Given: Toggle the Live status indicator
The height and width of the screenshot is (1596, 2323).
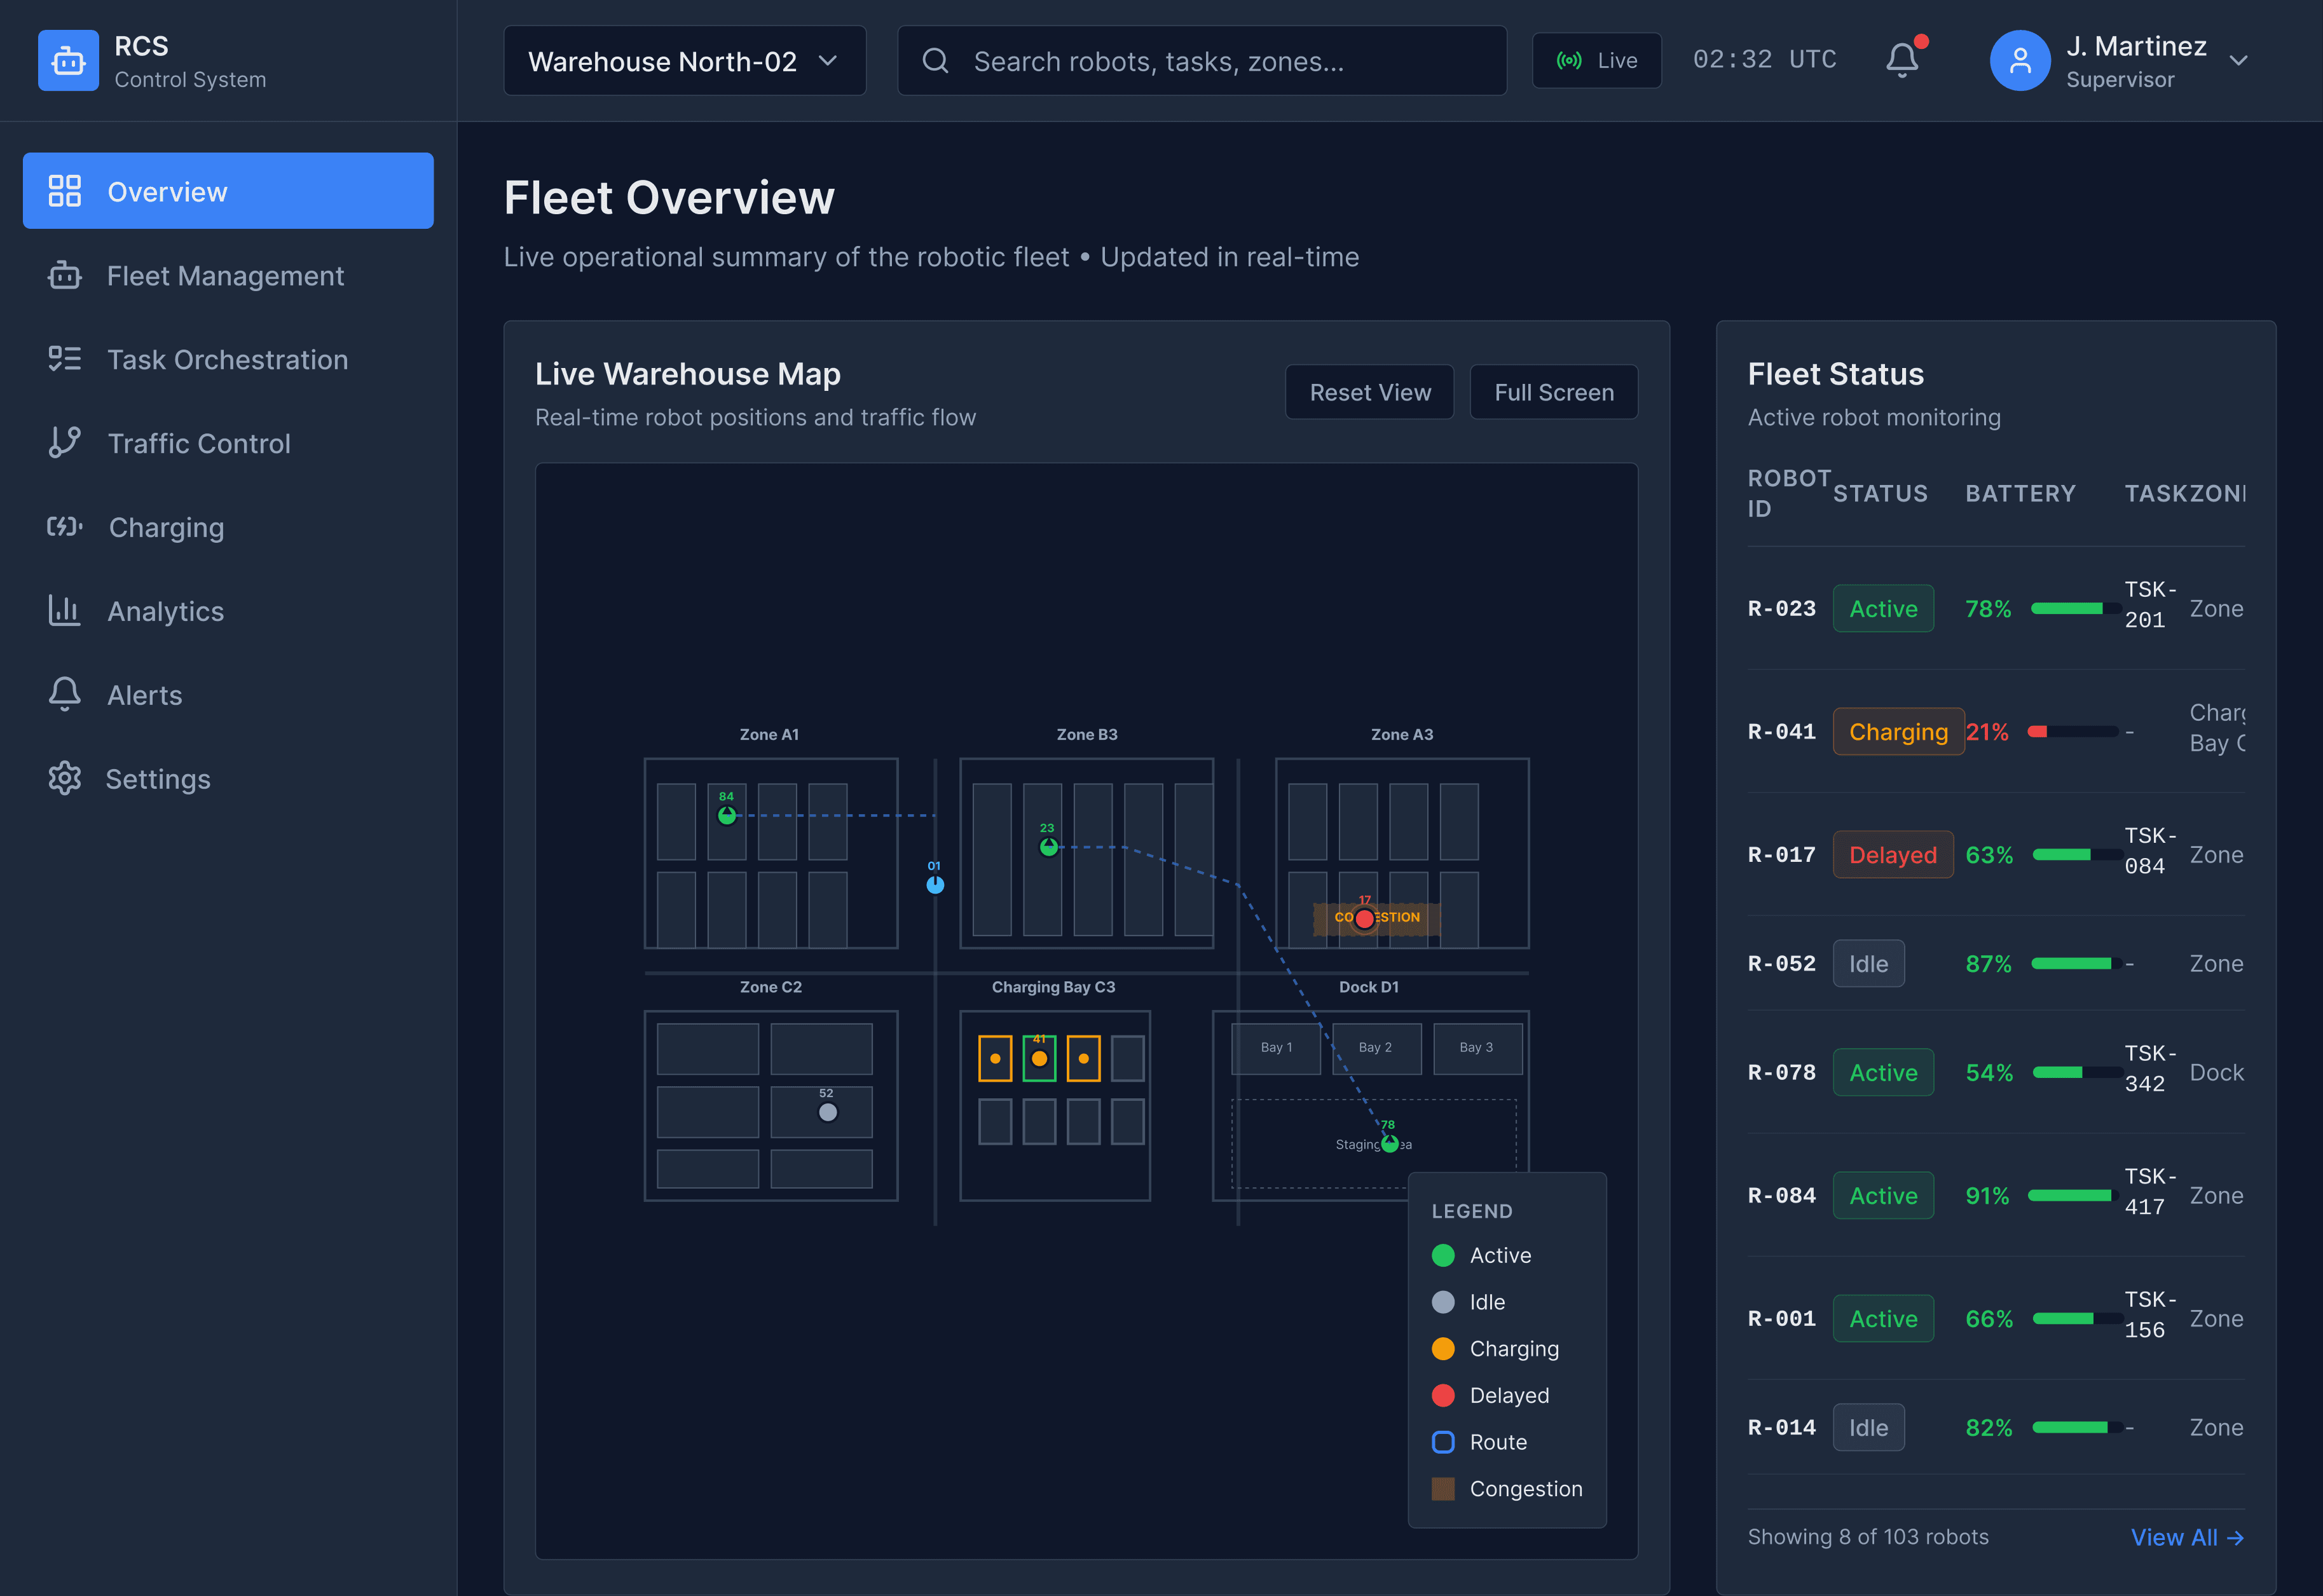Looking at the screenshot, I should point(1596,60).
